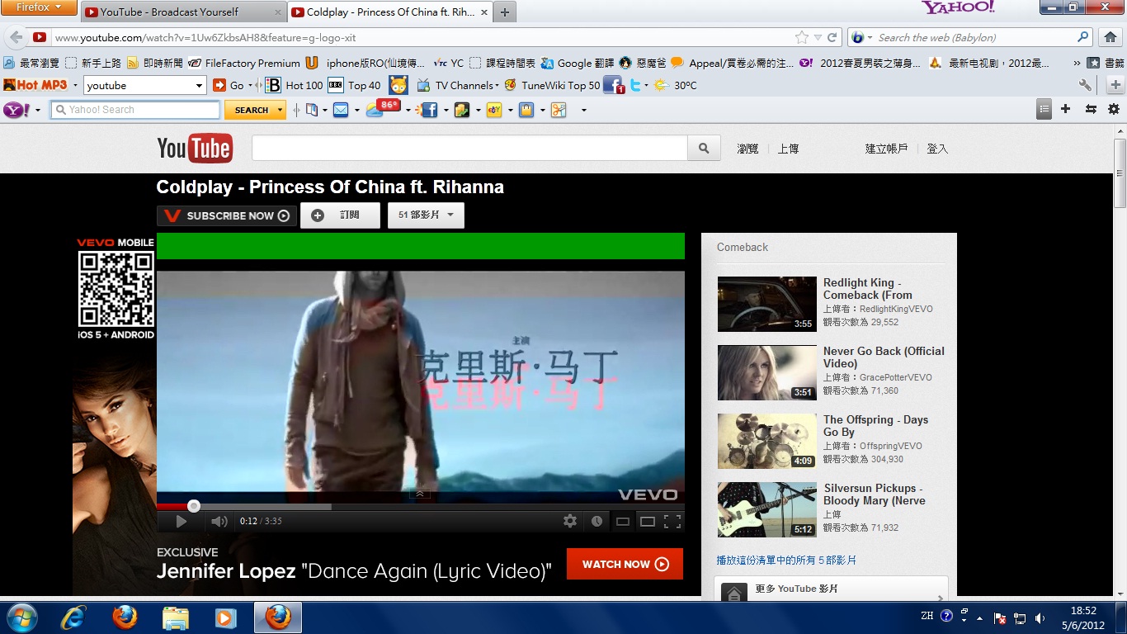The width and height of the screenshot is (1127, 634).
Task: Open Hot MP3 search combo dropdown
Action: [x=199, y=85]
